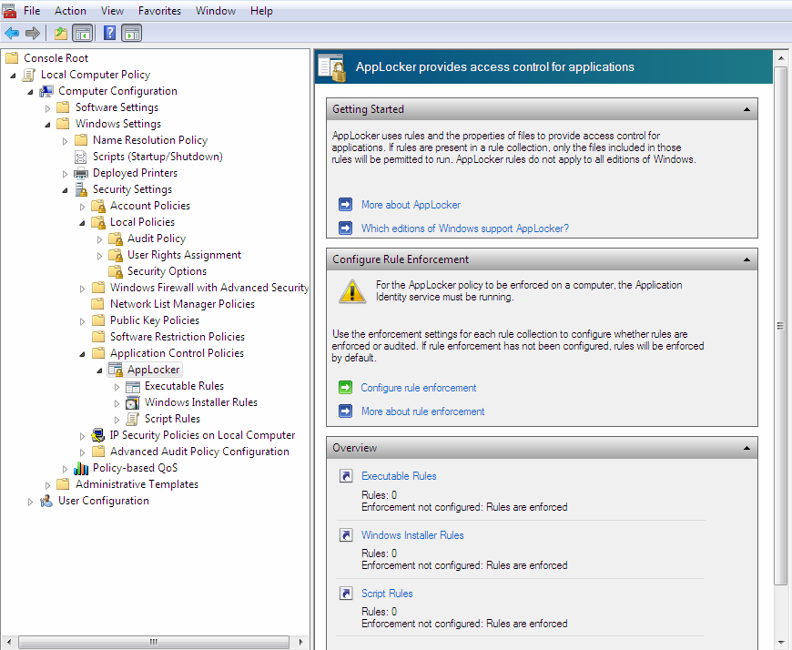
Task: Click the Configure rule enforcement link
Action: point(418,388)
